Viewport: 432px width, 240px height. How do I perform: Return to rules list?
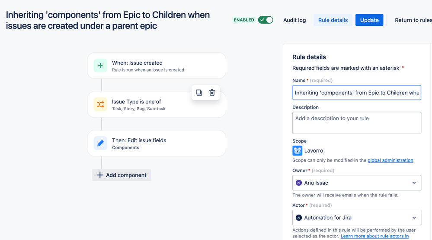413,20
